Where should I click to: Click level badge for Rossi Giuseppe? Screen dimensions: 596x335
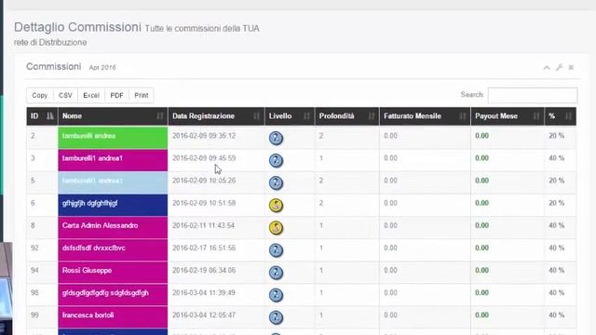coord(276,273)
